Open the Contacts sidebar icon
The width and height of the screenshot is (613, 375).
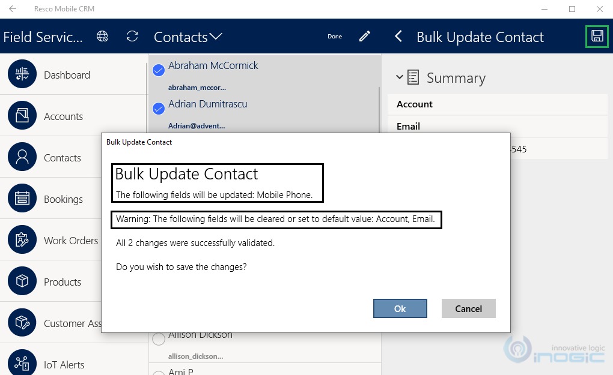22,157
